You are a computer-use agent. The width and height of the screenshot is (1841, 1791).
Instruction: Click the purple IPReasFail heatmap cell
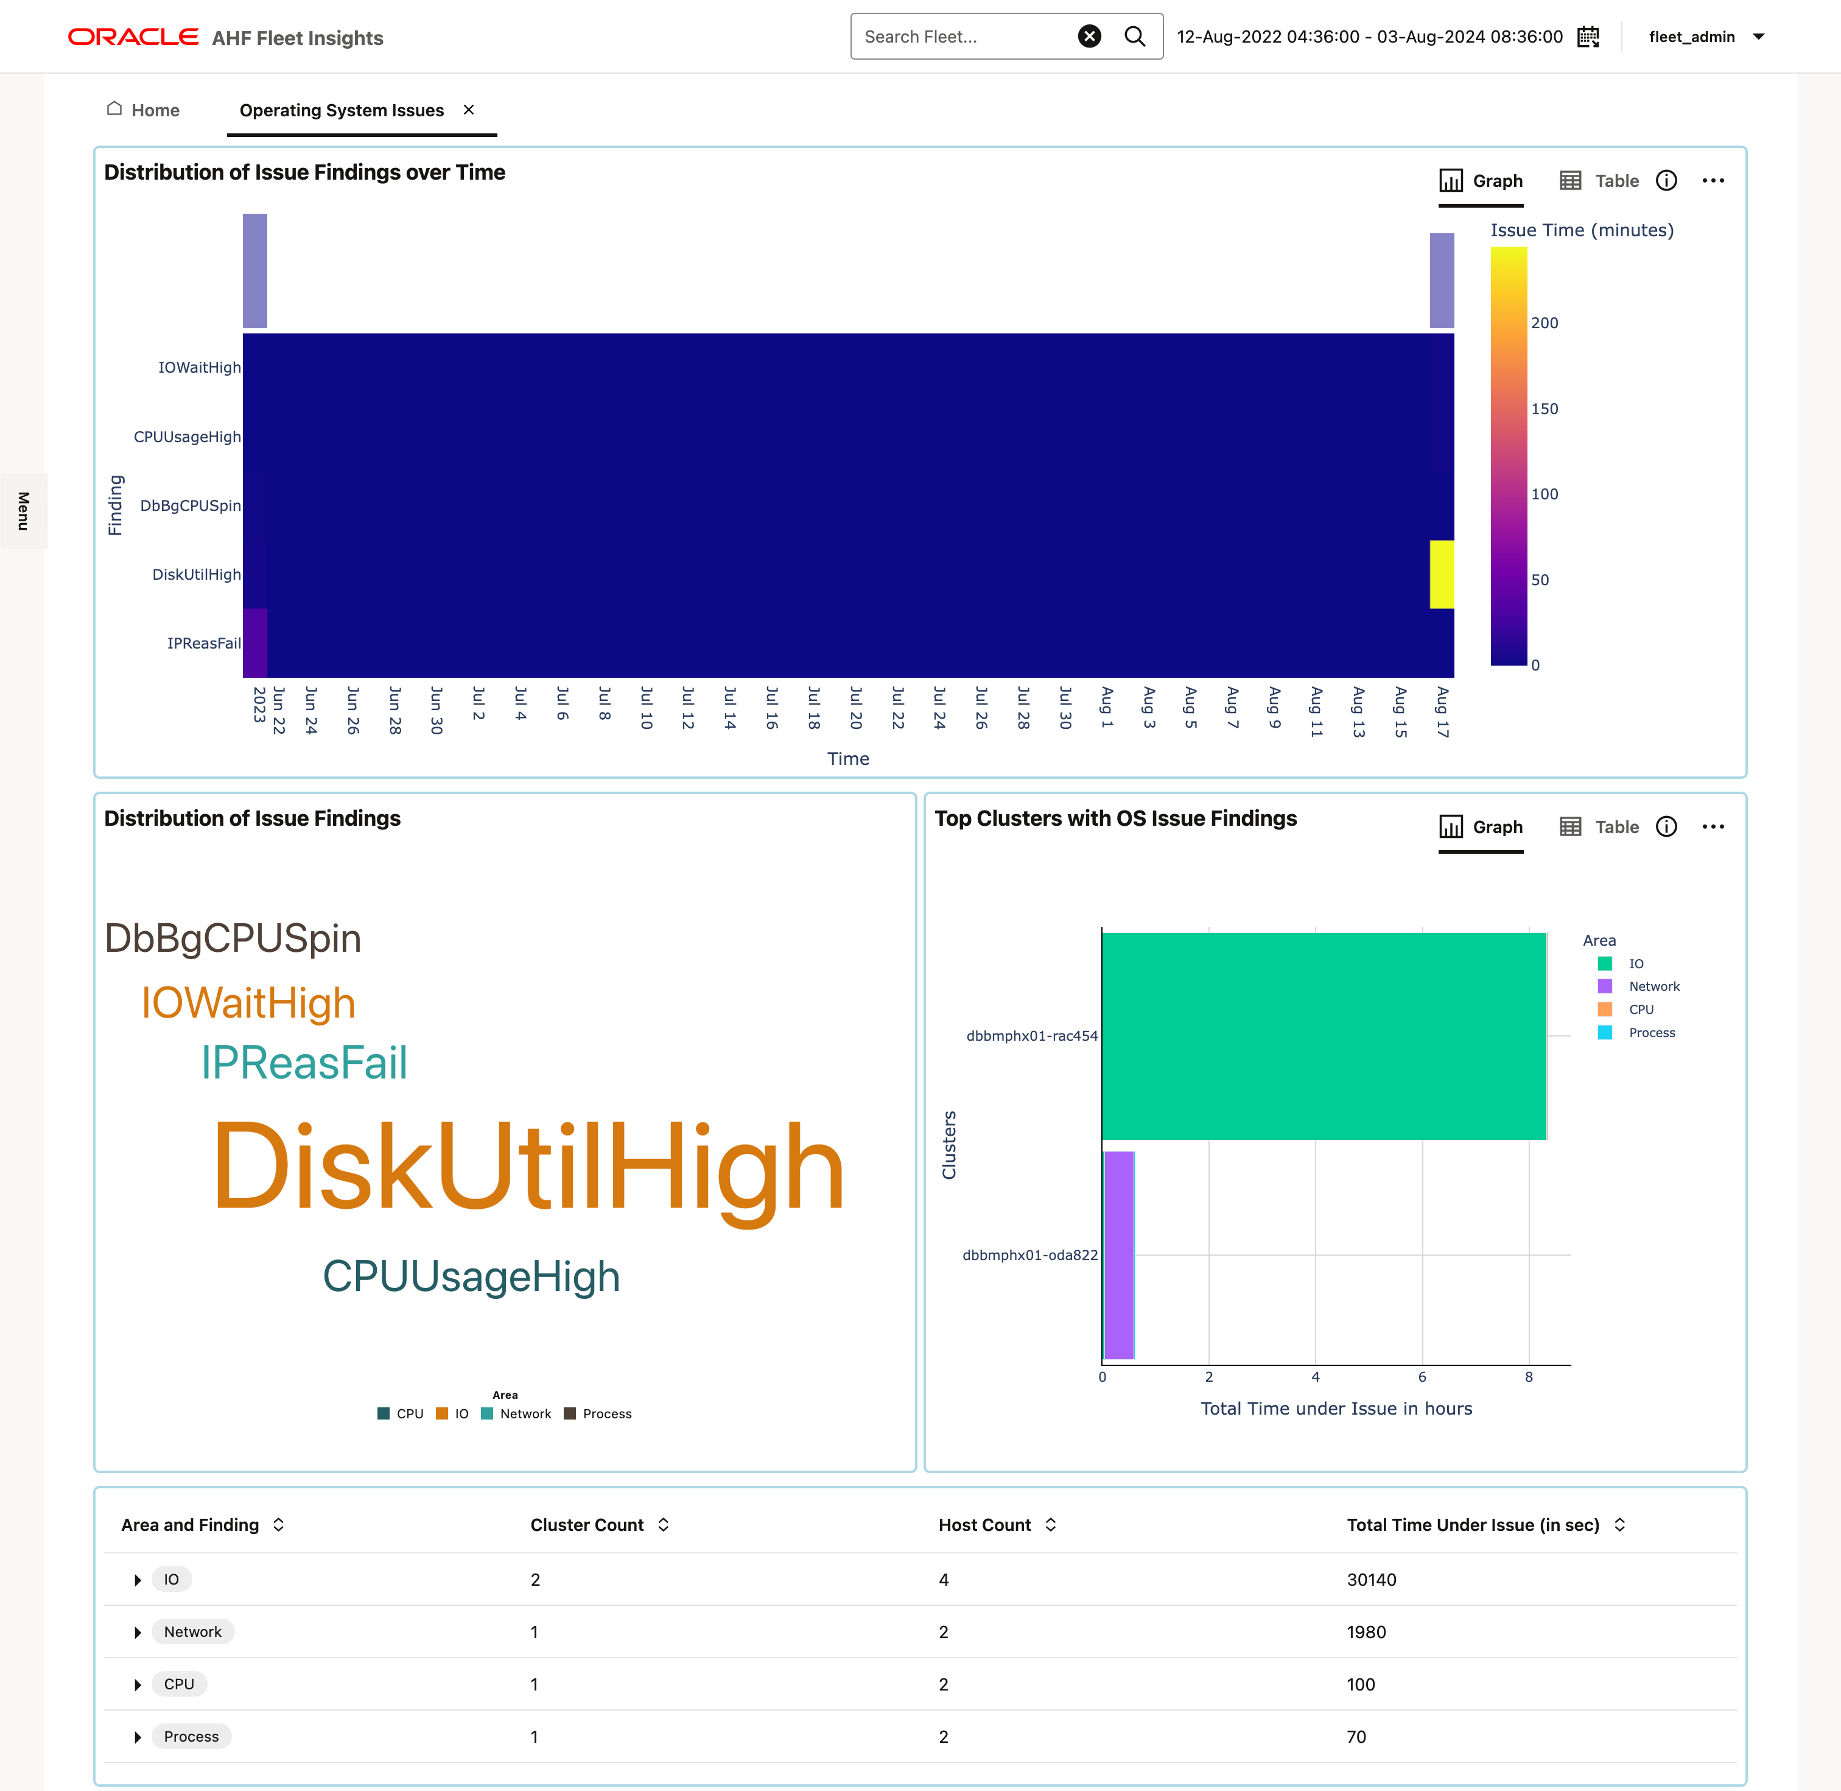pos(255,642)
